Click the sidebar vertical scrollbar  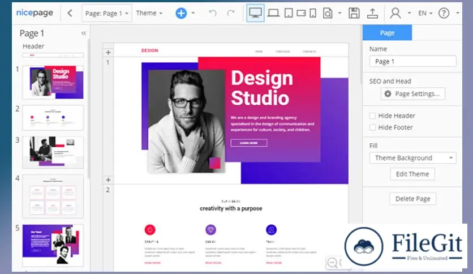(x=89, y=109)
